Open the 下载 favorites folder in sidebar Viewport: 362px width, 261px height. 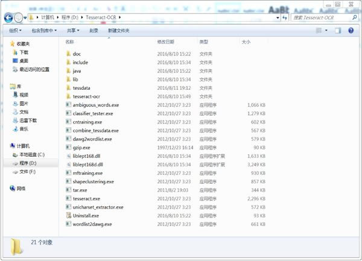[24, 52]
